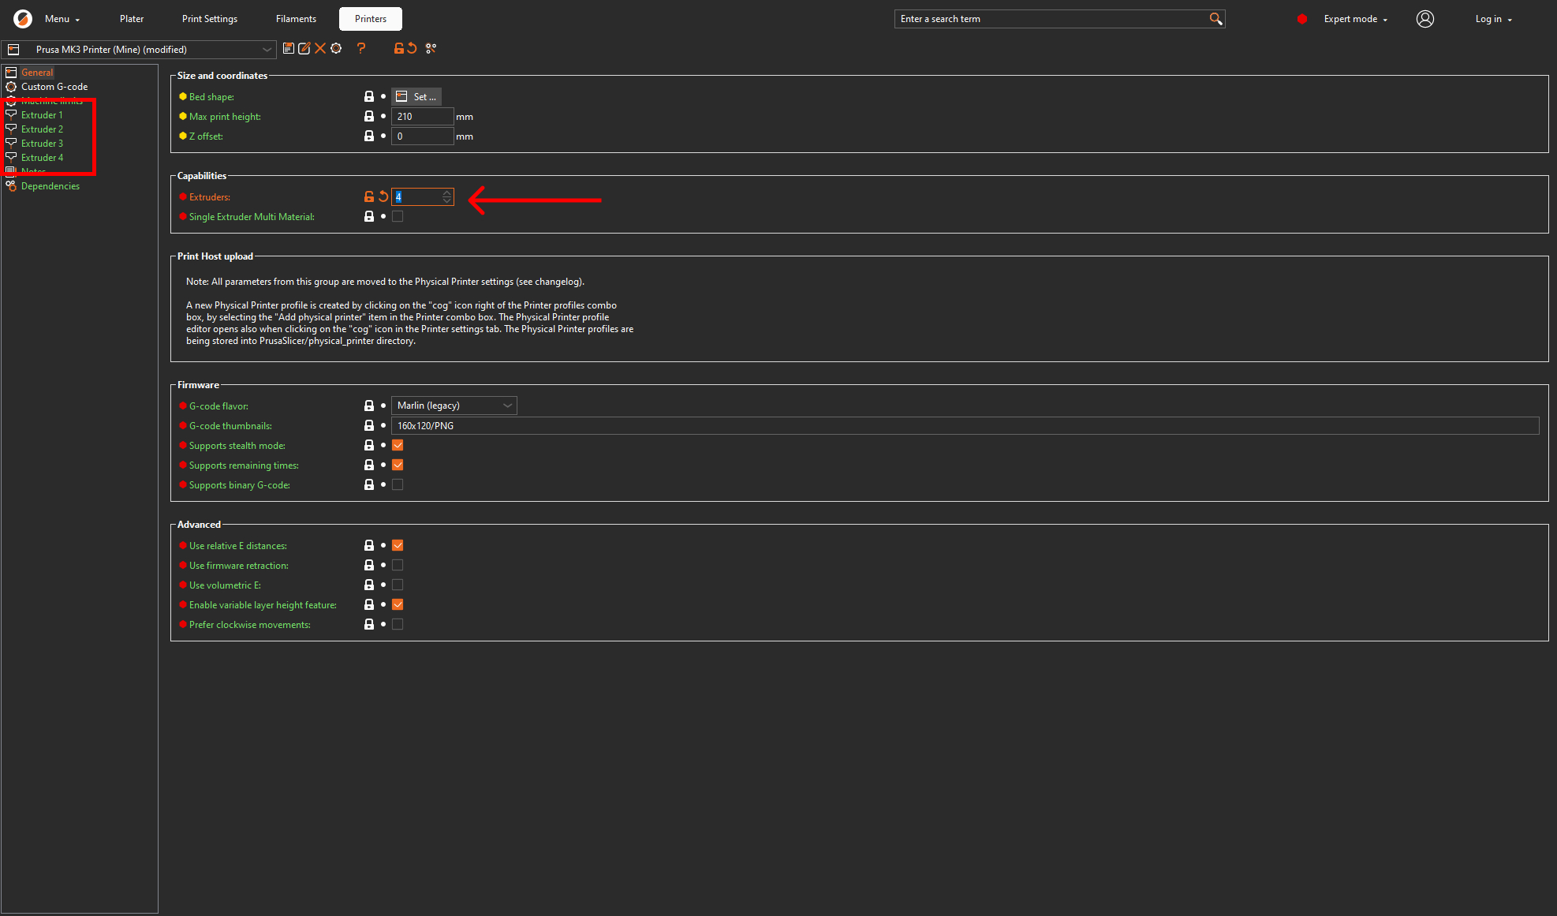Reset Extruders value with the arrow icon

pos(383,196)
